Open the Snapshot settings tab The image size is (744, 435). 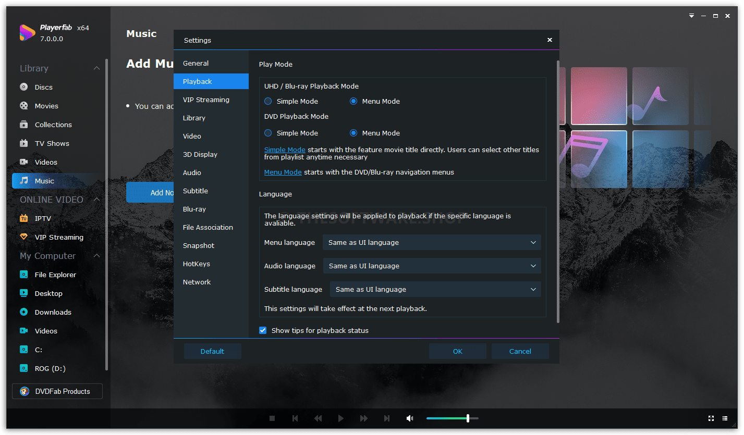pyautogui.click(x=211, y=246)
